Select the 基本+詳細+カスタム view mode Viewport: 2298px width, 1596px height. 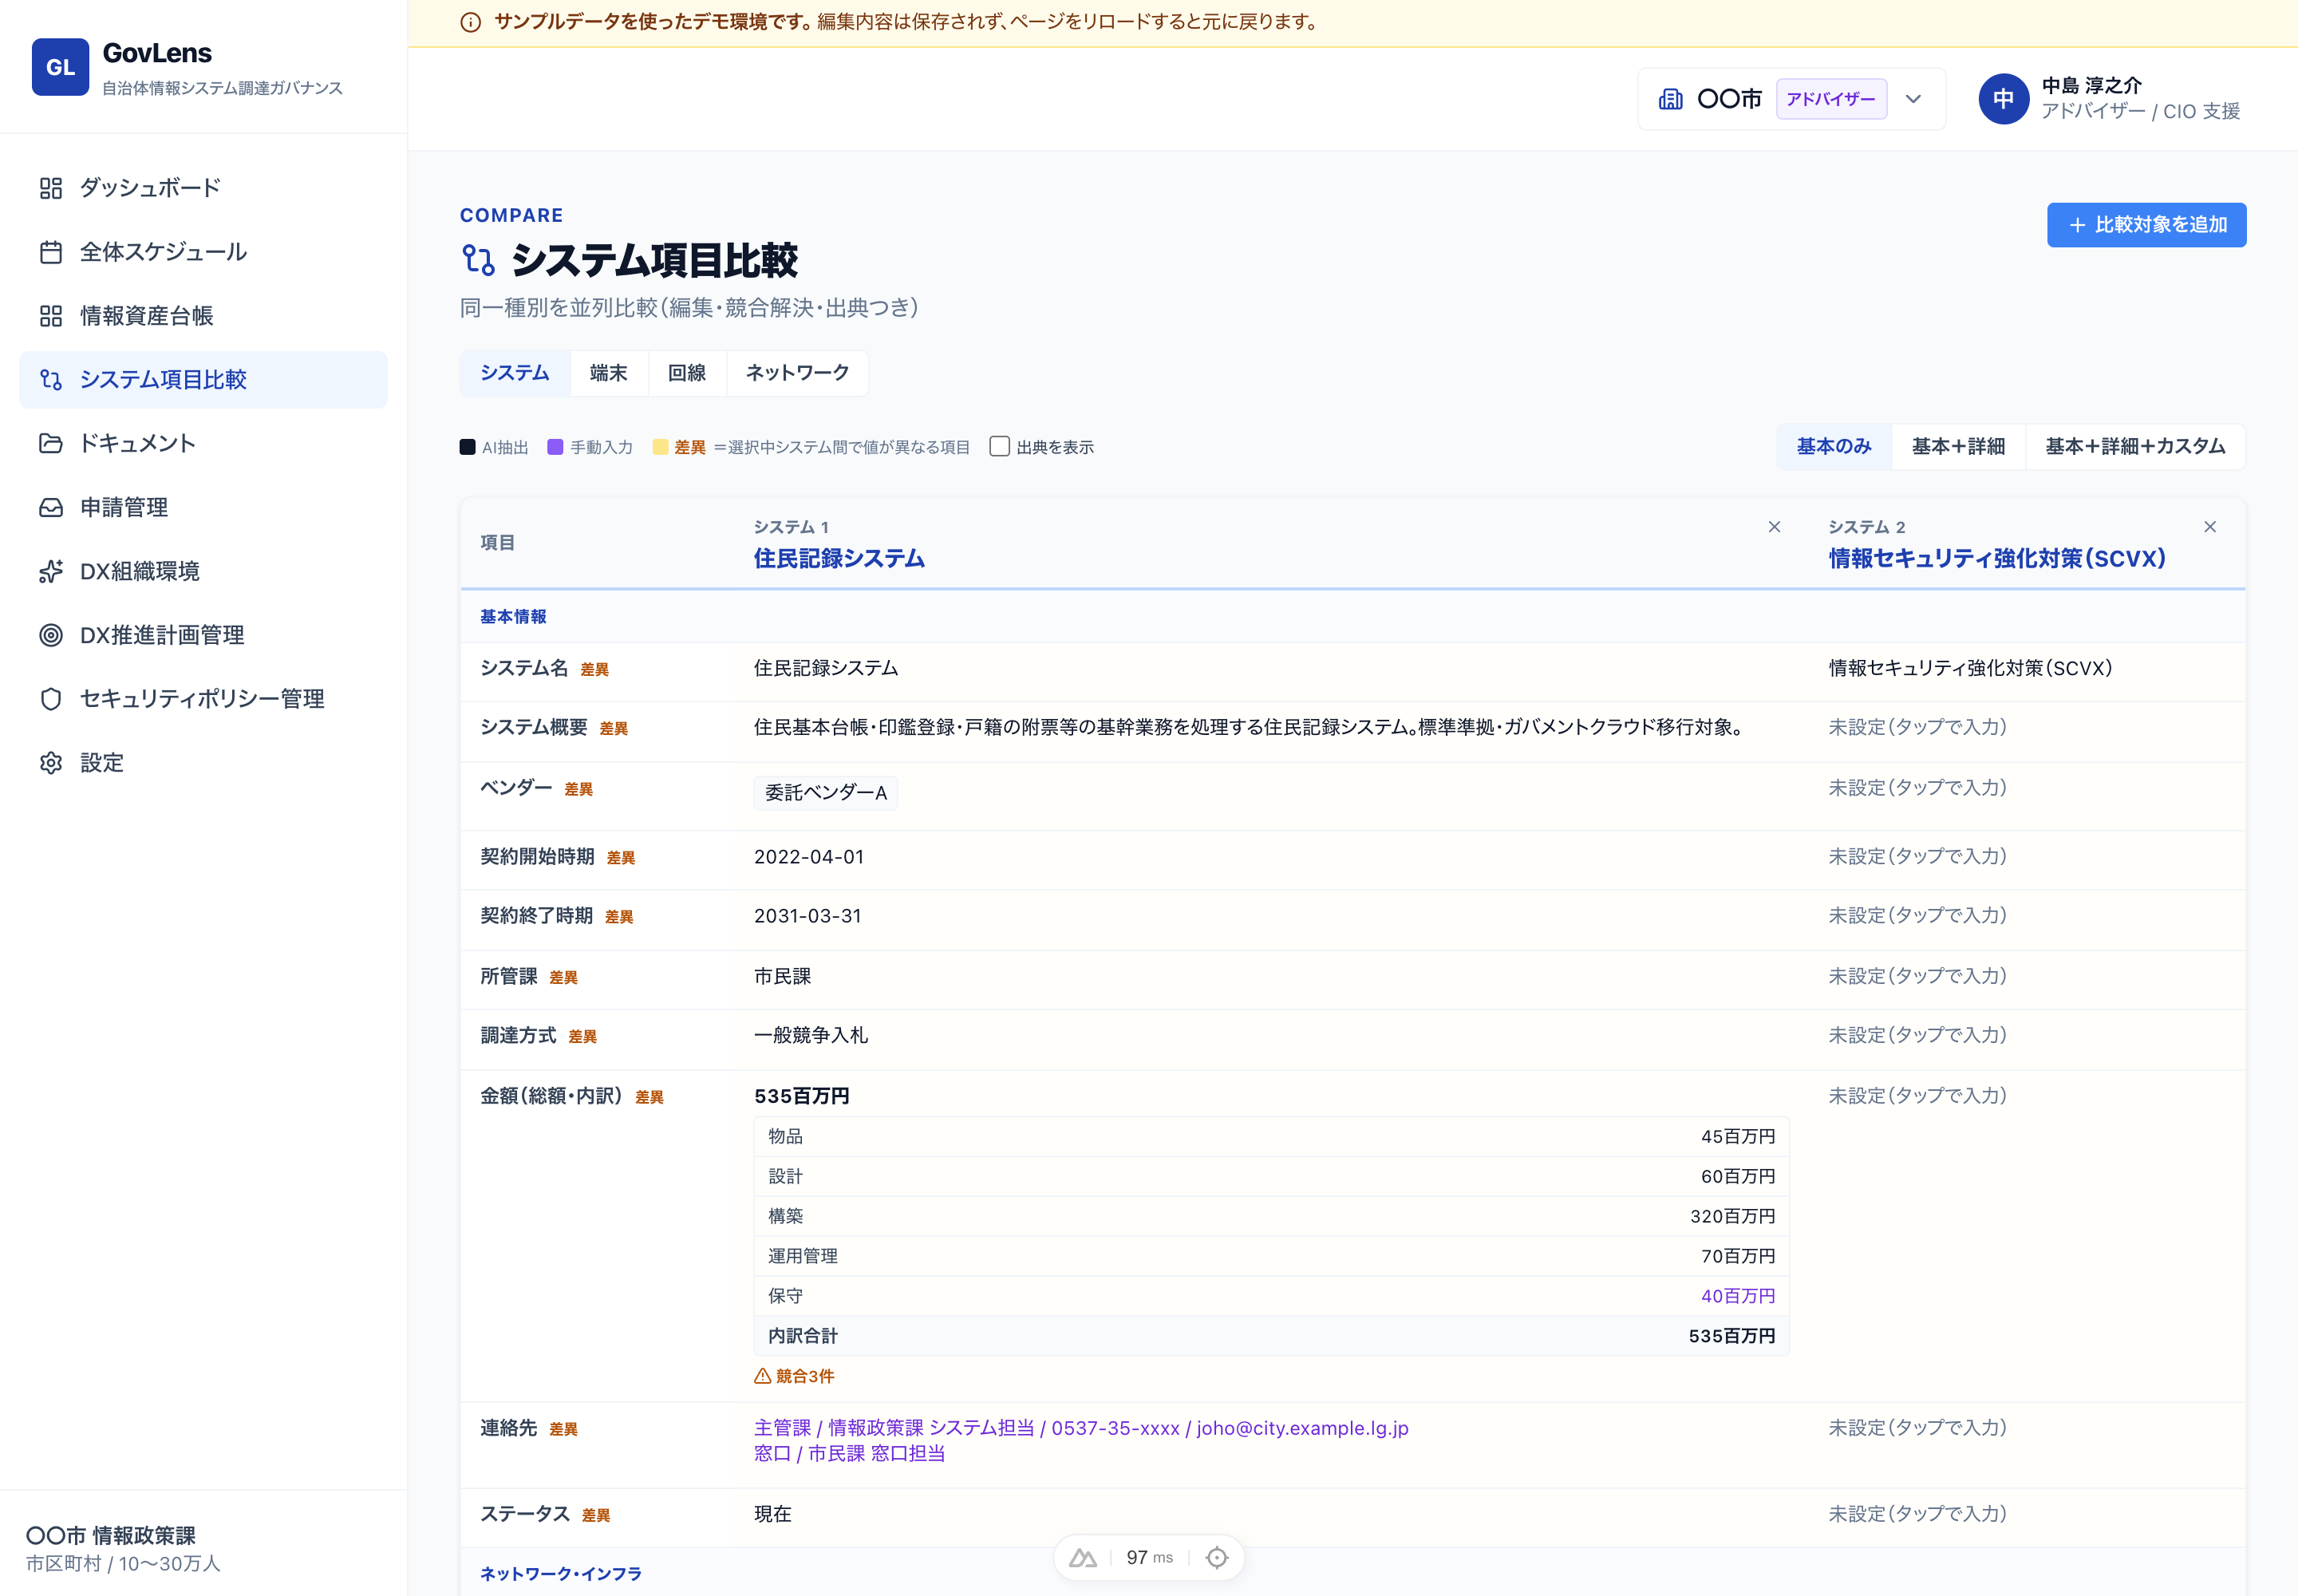coord(2135,446)
